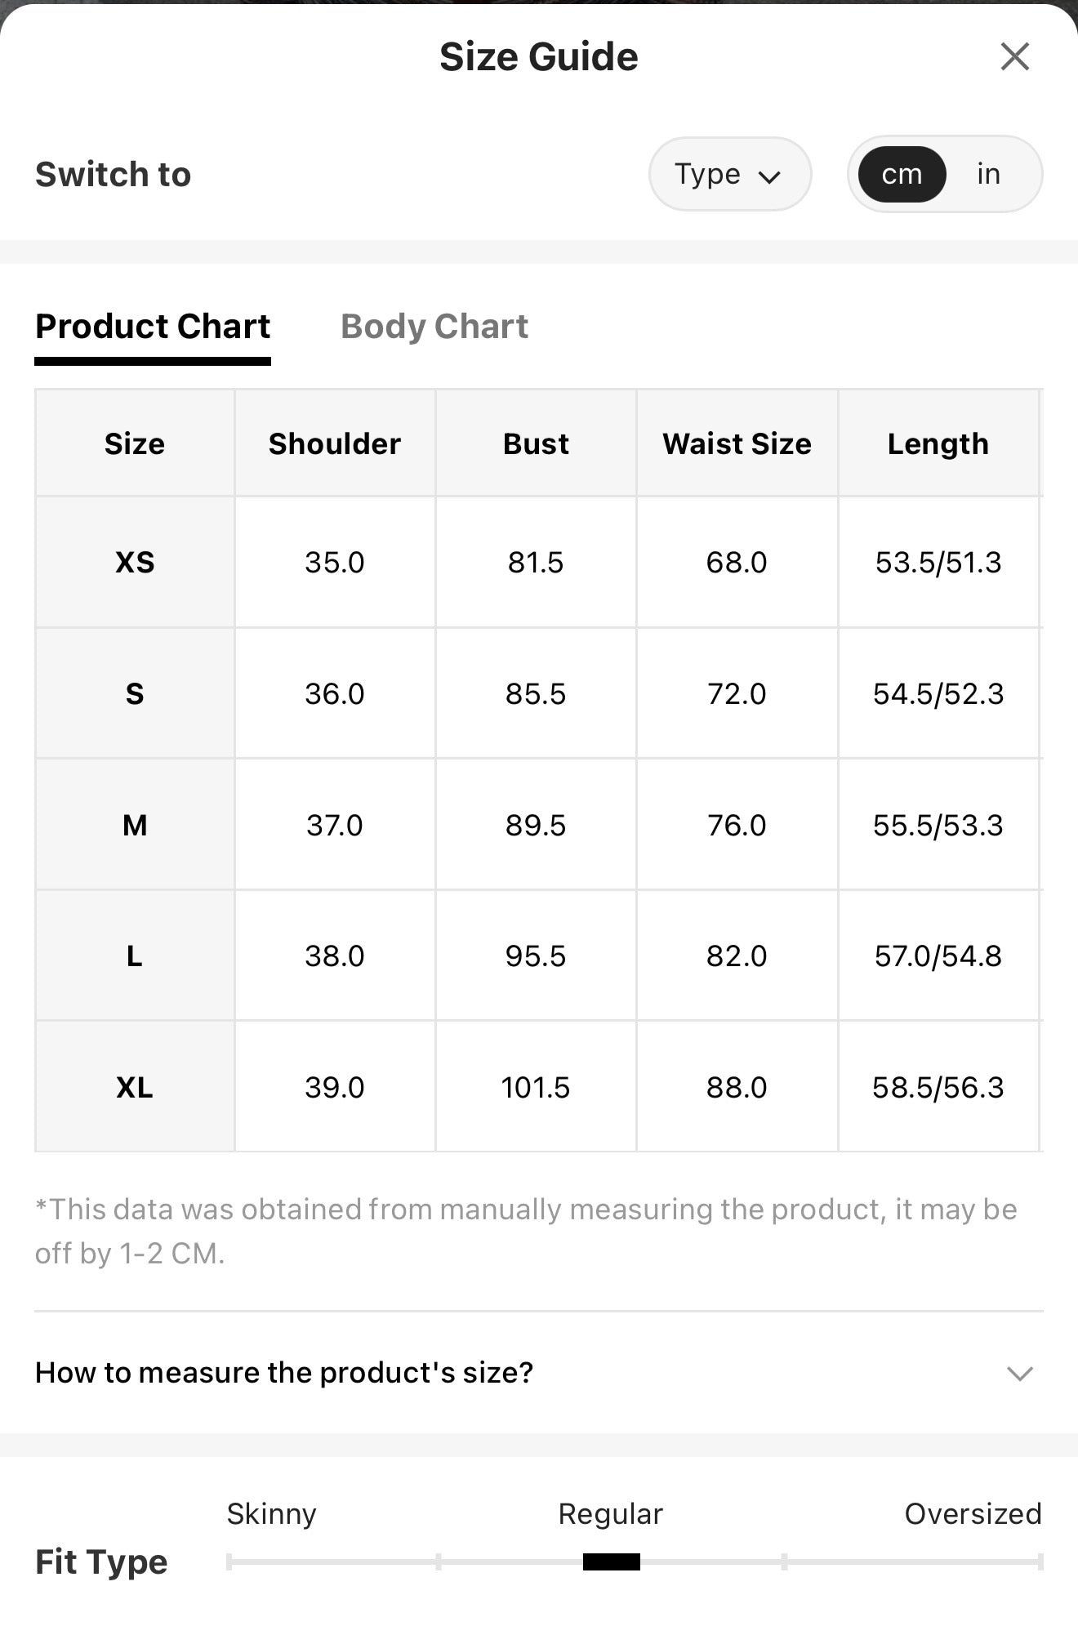
Task: Click the Type dropdown arrow icon
Action: pyautogui.click(x=769, y=176)
